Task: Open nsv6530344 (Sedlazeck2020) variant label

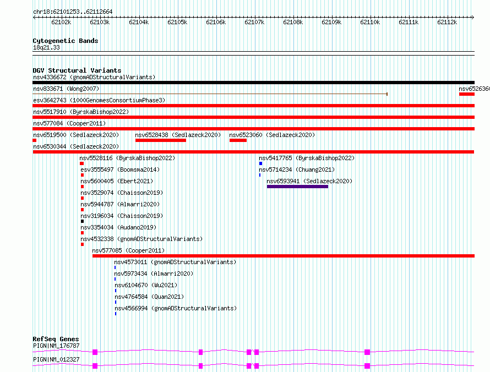Action: (76, 146)
